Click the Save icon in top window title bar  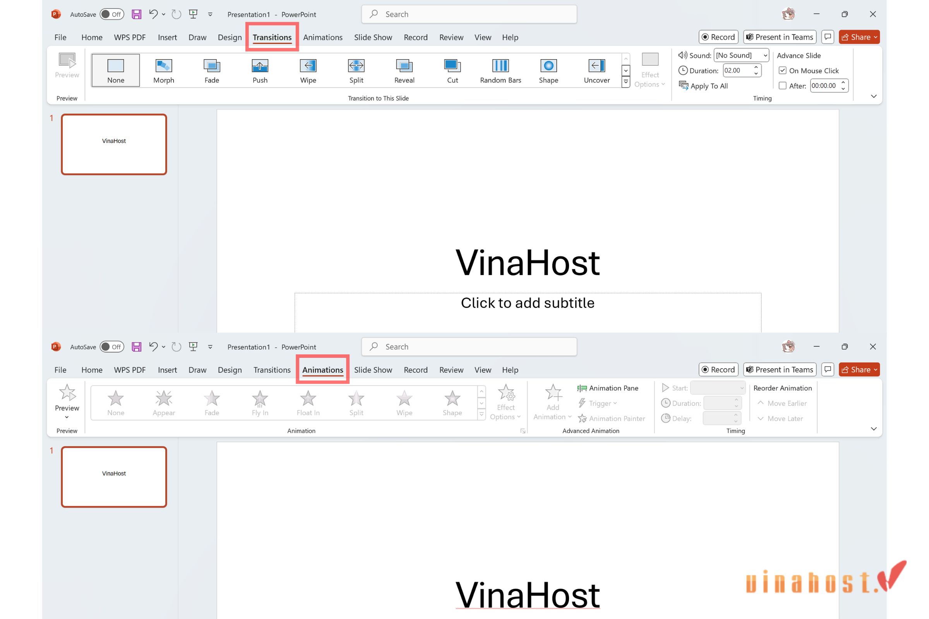point(137,14)
